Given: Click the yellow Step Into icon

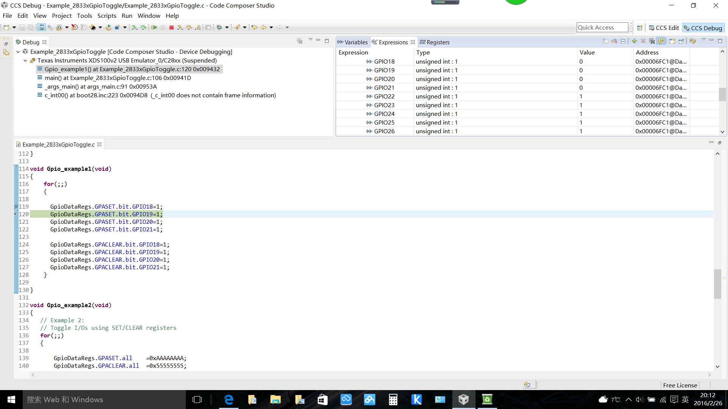Looking at the screenshot, I should tap(180, 27).
